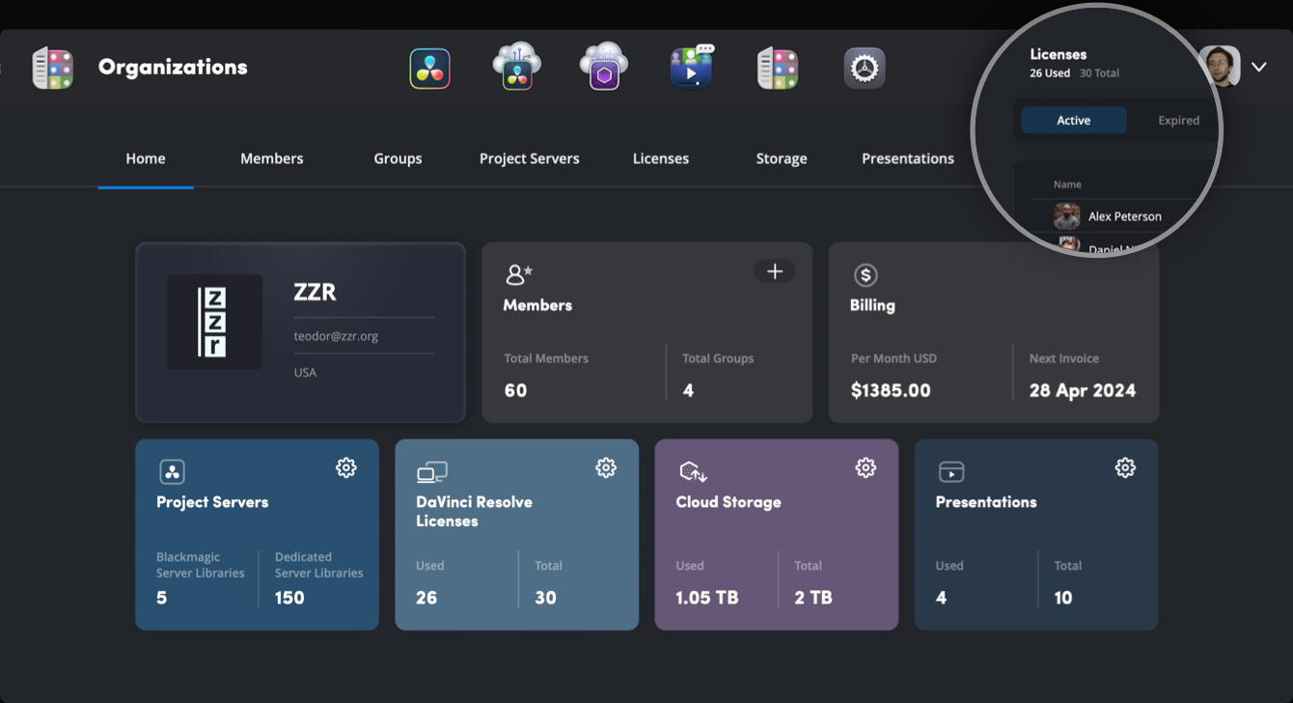Open the Cloud Store hexagon icon
The height and width of the screenshot is (703, 1293).
603,67
